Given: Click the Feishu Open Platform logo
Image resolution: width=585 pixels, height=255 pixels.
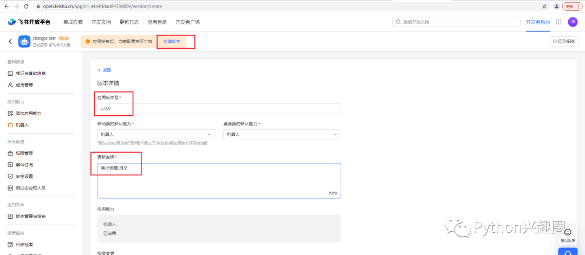Looking at the screenshot, I should coord(29,22).
